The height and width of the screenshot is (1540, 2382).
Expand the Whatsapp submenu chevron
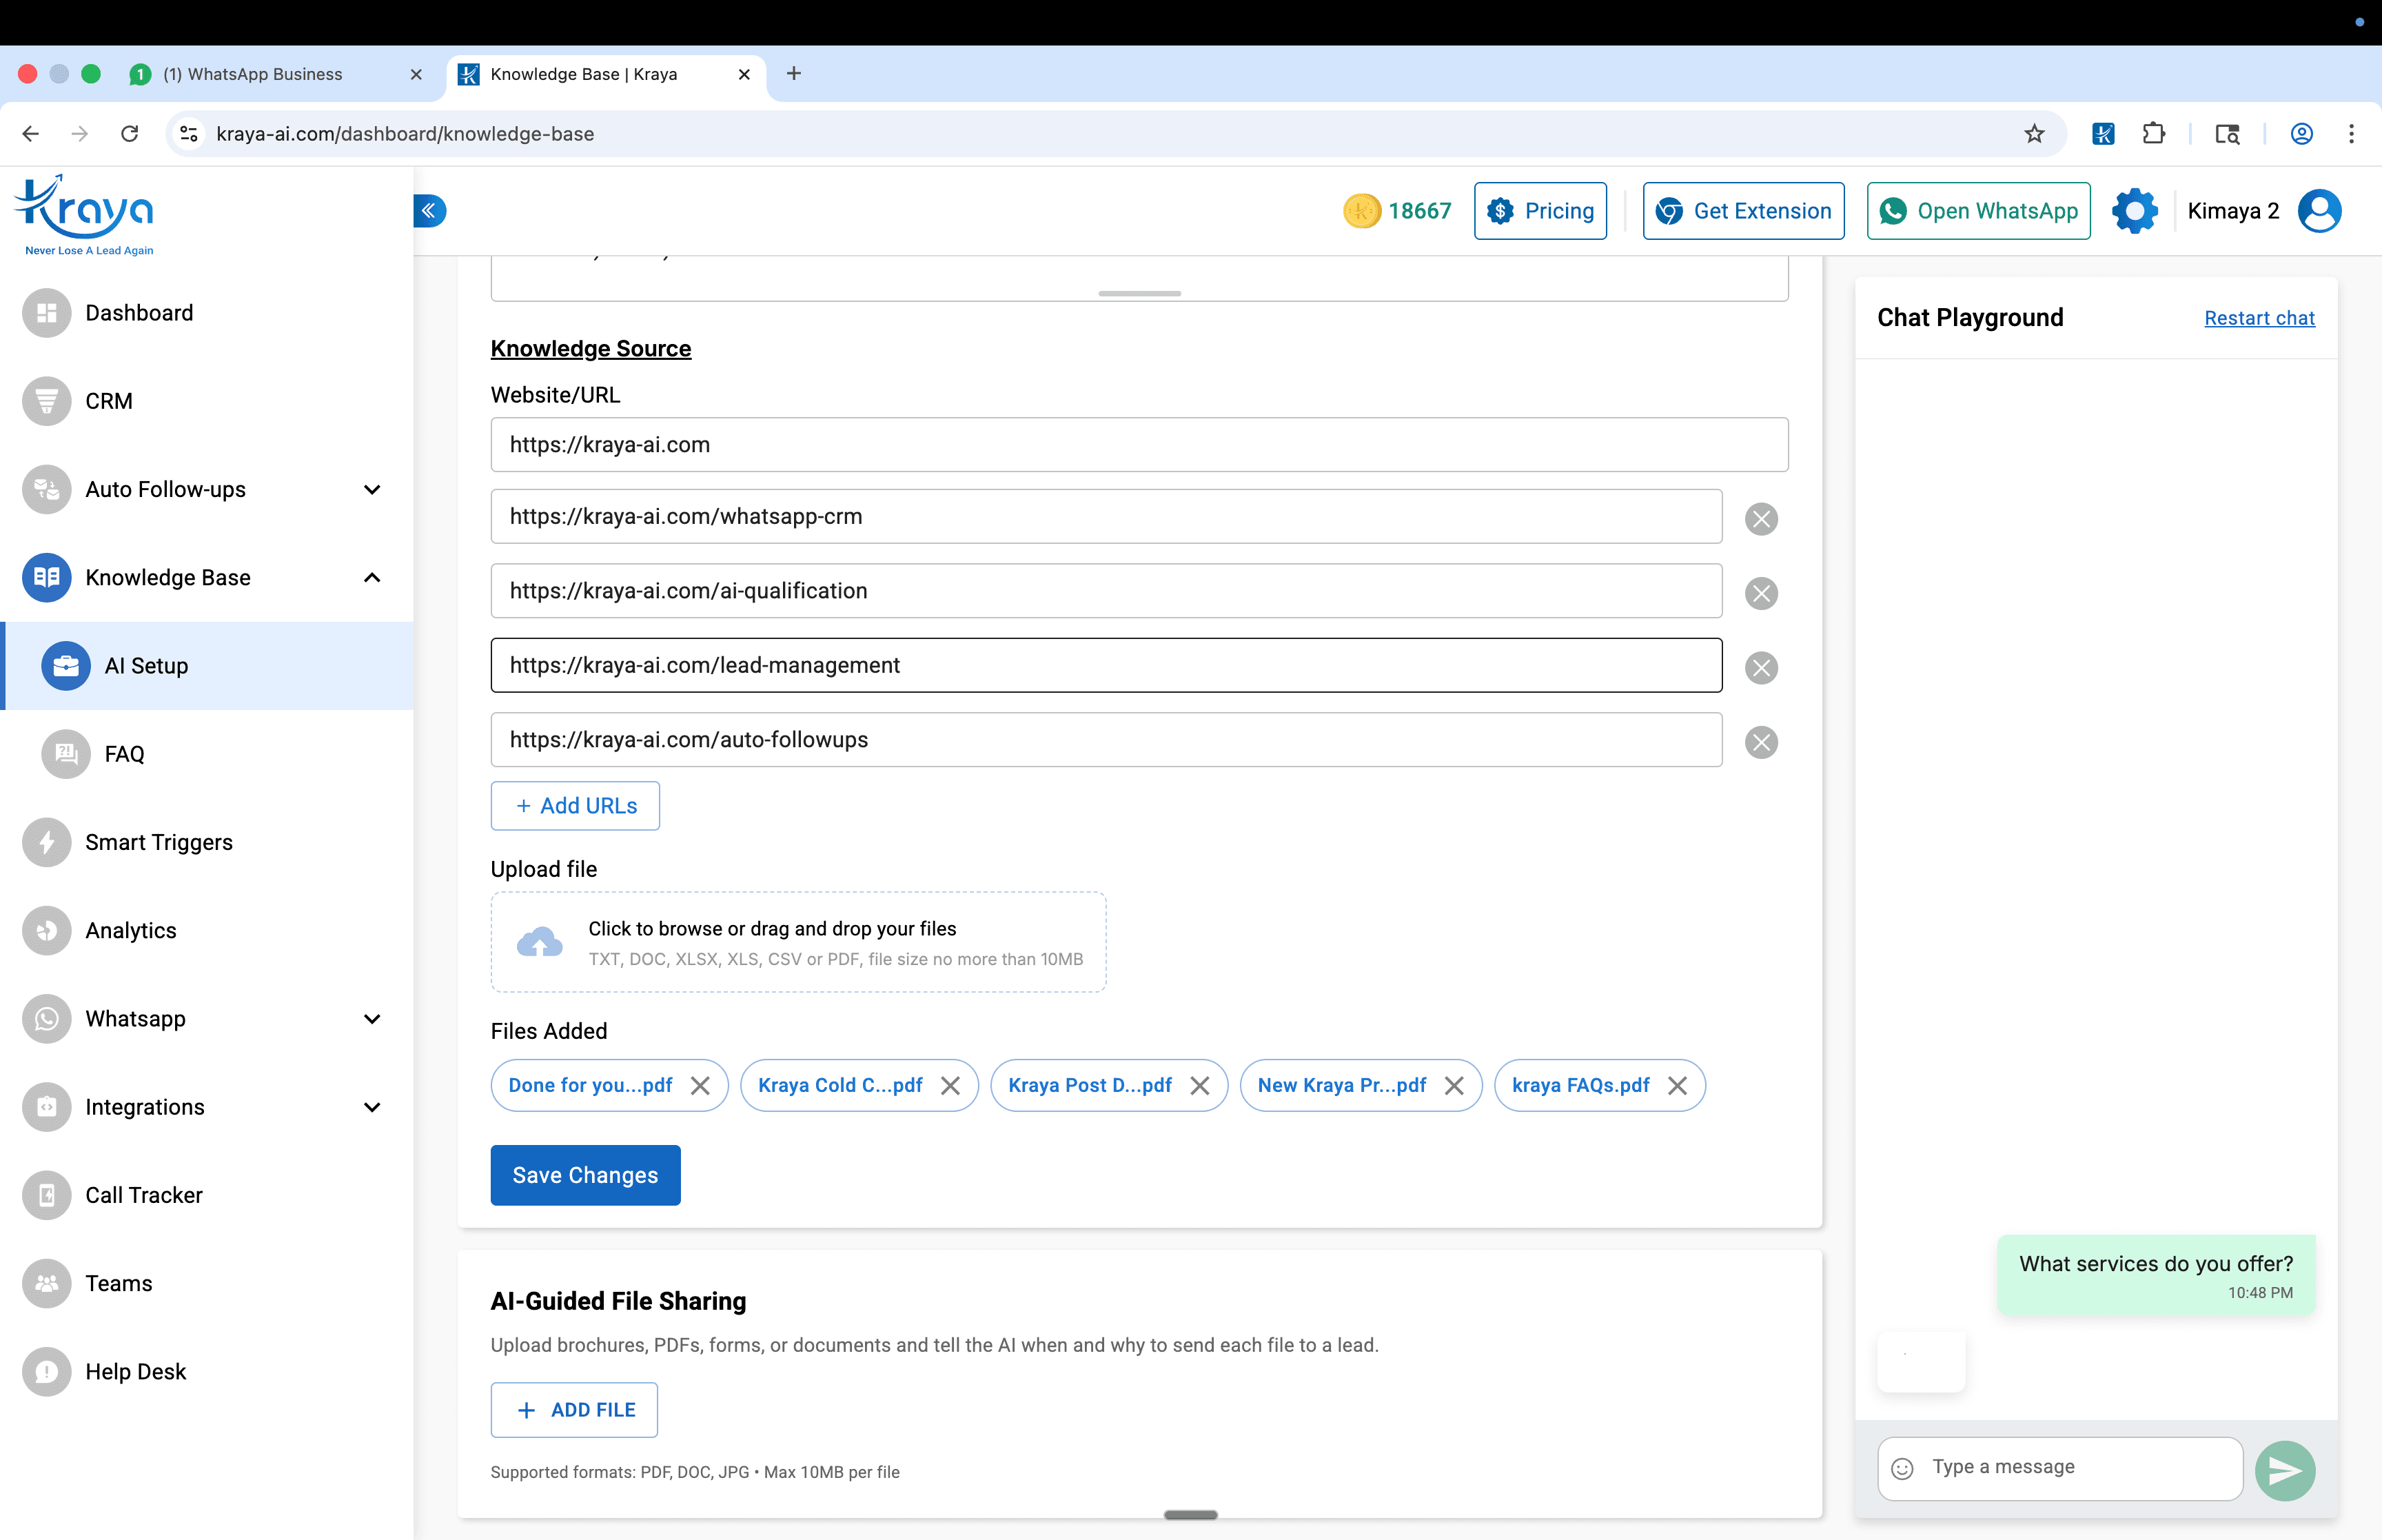[372, 1019]
